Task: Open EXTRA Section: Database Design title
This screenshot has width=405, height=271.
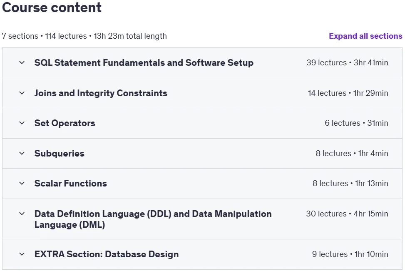Action: tap(107, 254)
